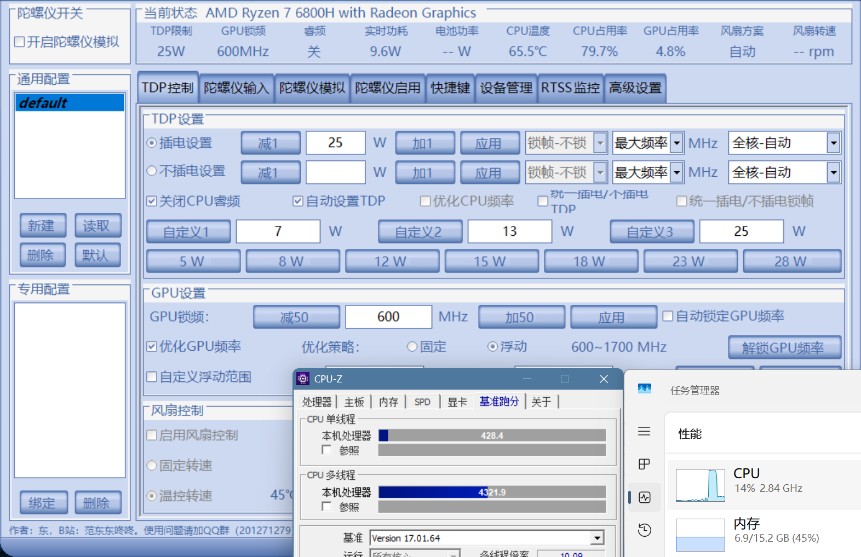Open Task Manager hamburger menu icon

pyautogui.click(x=644, y=431)
